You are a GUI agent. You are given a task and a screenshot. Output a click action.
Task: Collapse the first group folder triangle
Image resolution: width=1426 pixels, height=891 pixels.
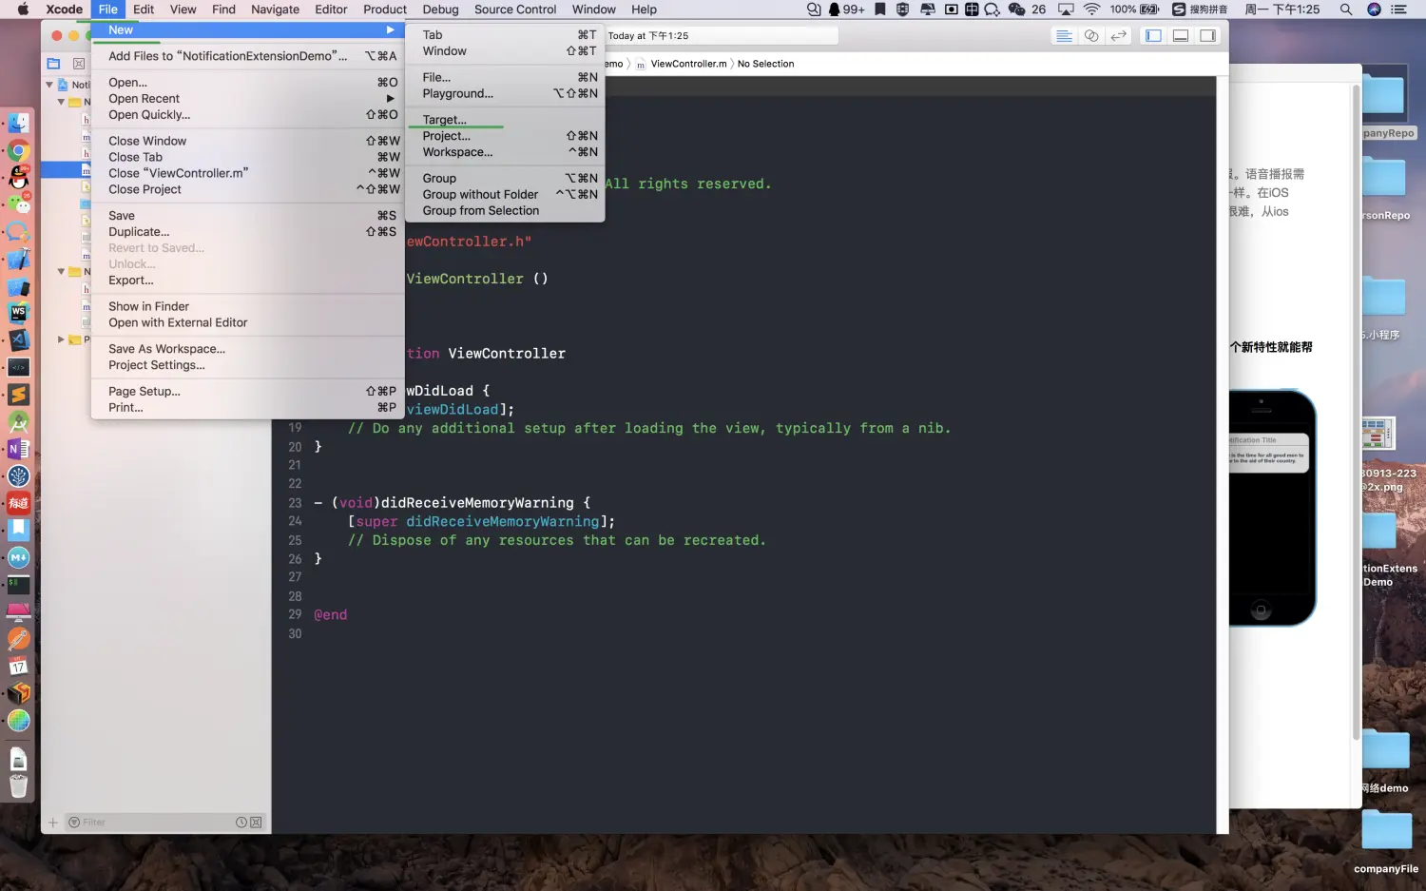pos(61,102)
